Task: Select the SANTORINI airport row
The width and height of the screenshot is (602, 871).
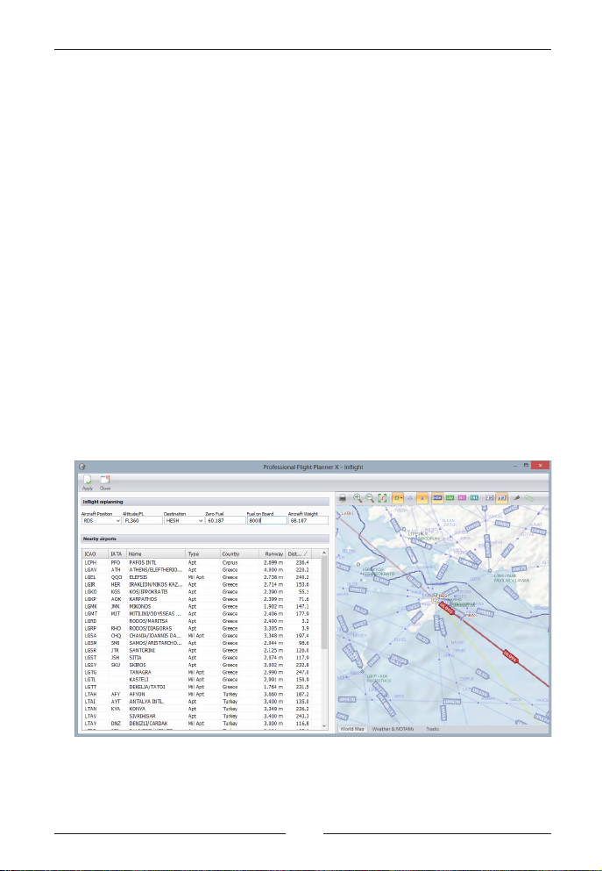Action: pos(202,650)
